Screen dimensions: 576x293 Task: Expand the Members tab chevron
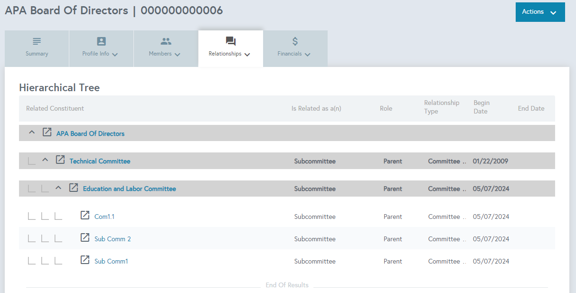177,55
